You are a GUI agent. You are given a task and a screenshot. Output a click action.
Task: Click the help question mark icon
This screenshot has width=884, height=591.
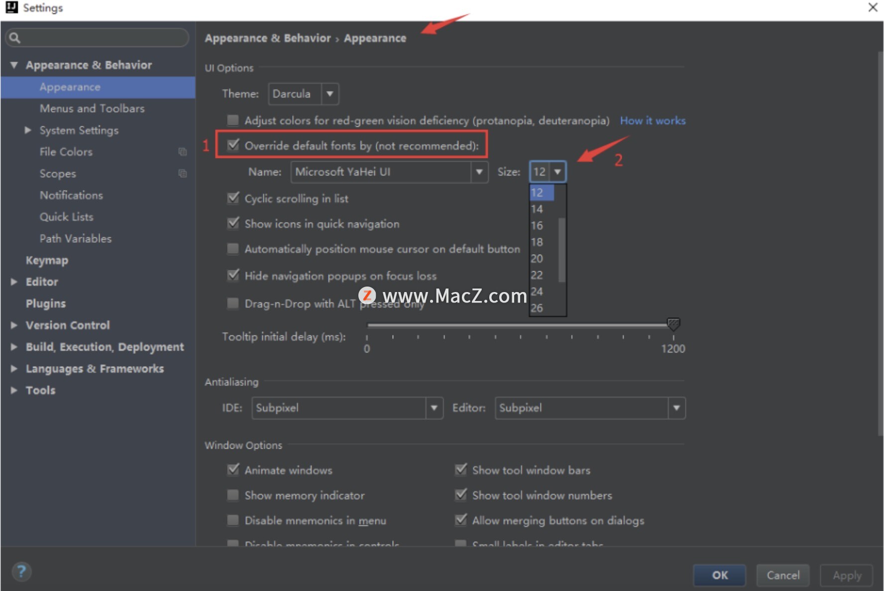(21, 572)
